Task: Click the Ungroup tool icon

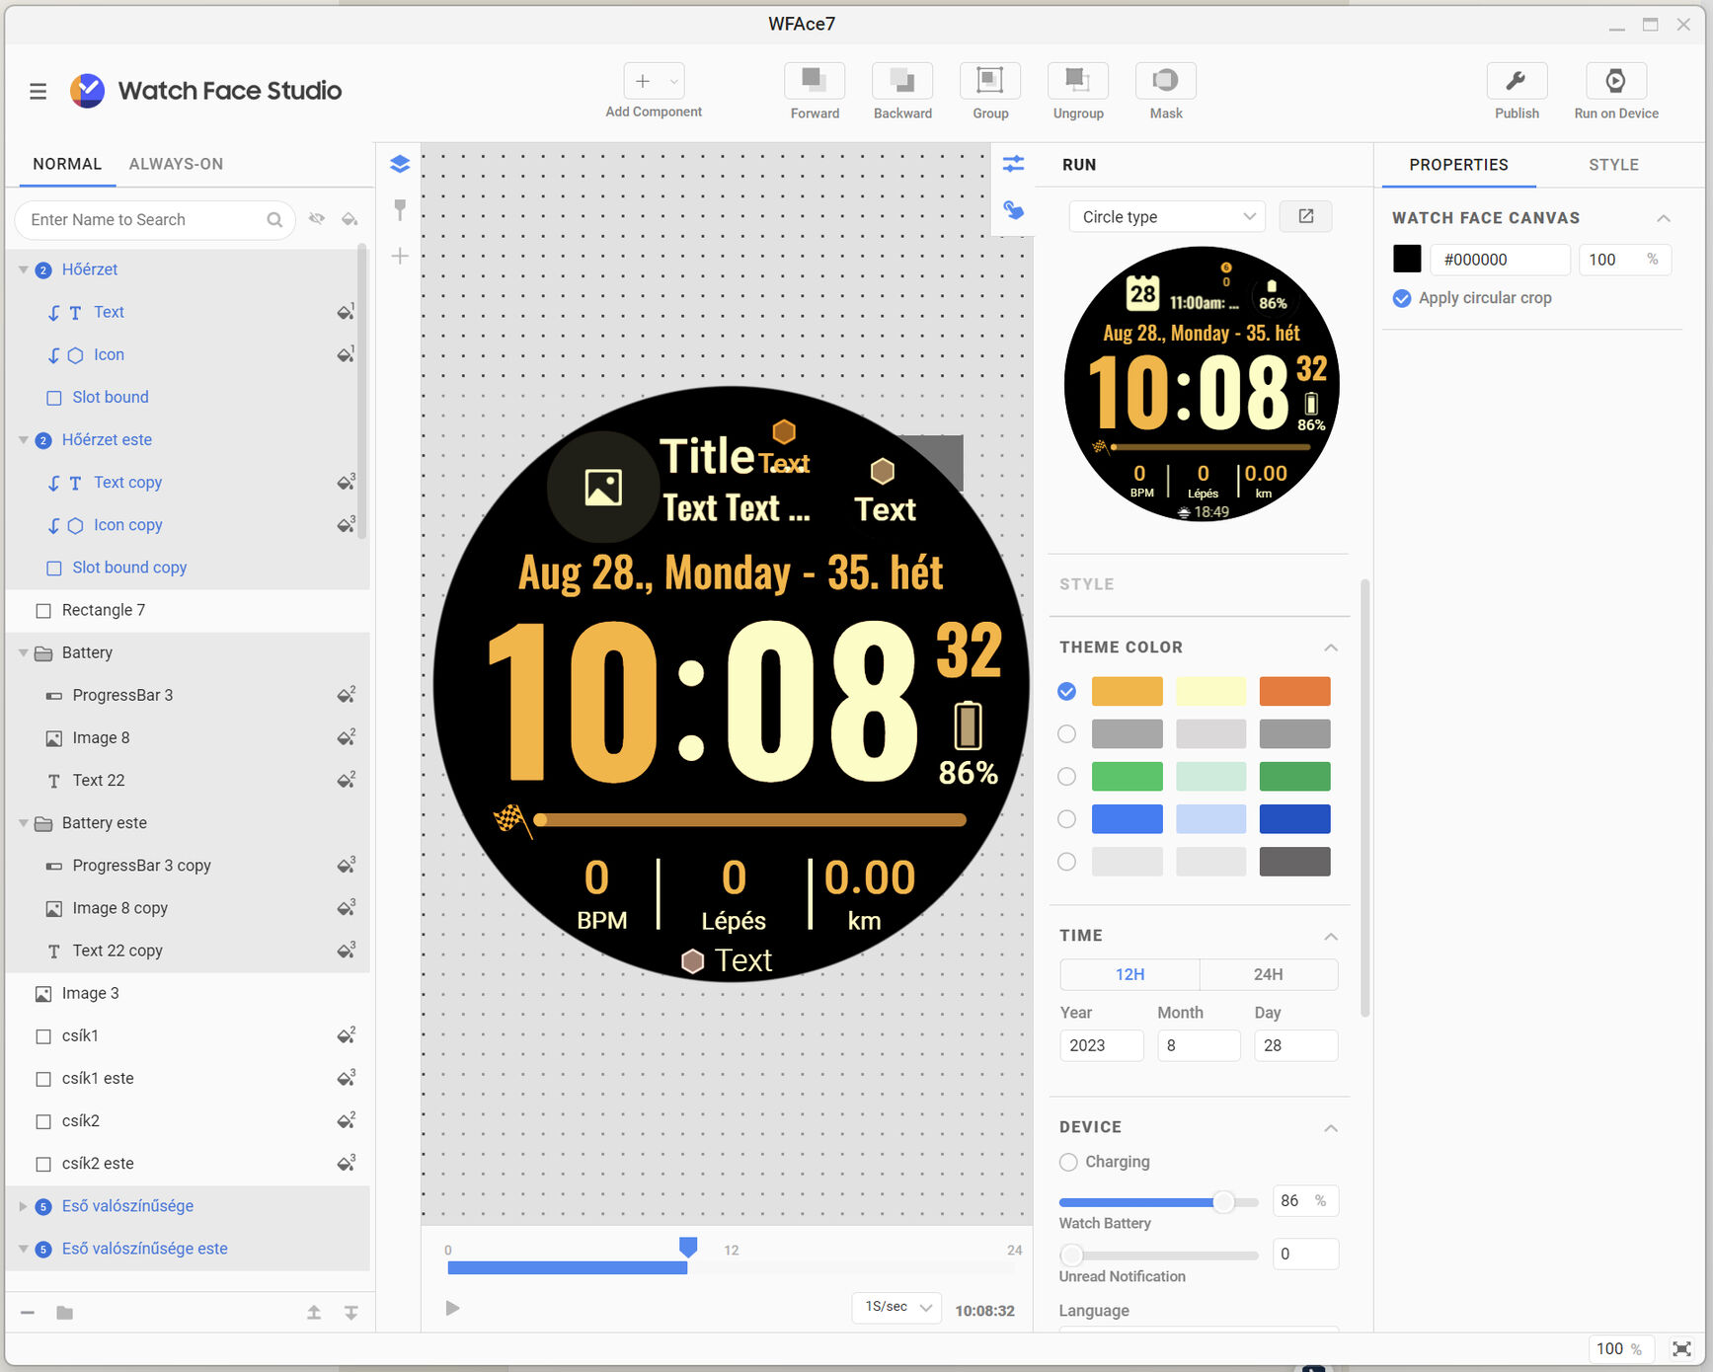Action: point(1078,80)
